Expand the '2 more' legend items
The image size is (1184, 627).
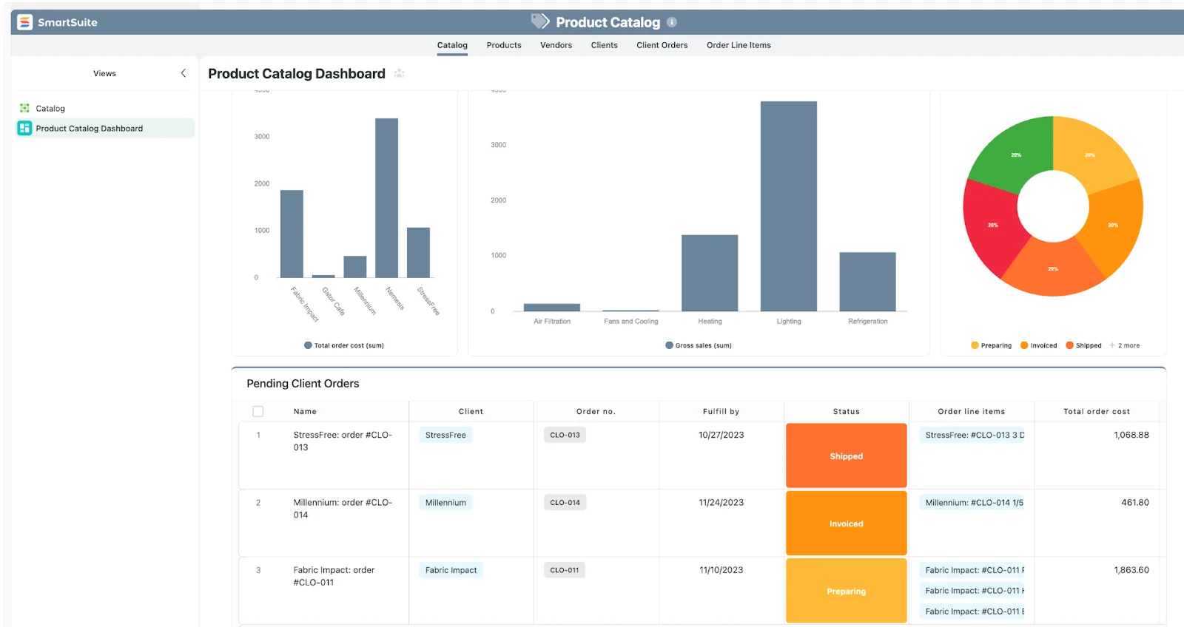pos(1125,345)
